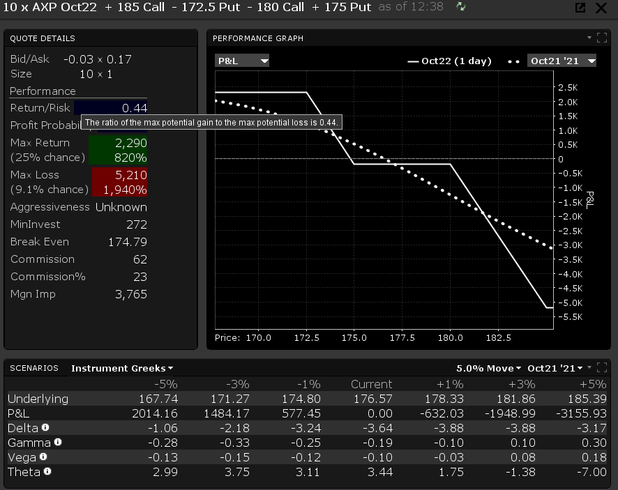Click the Size value 10 x 1
This screenshot has height=490, width=618.
(x=96, y=74)
